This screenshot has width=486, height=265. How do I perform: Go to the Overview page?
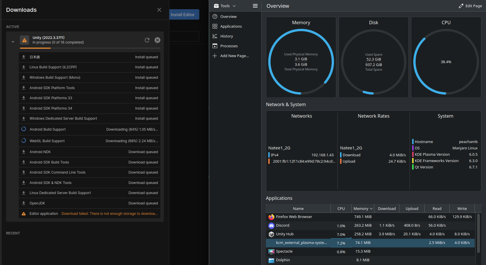[228, 17]
